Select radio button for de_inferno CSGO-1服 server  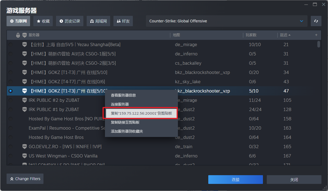(10, 54)
